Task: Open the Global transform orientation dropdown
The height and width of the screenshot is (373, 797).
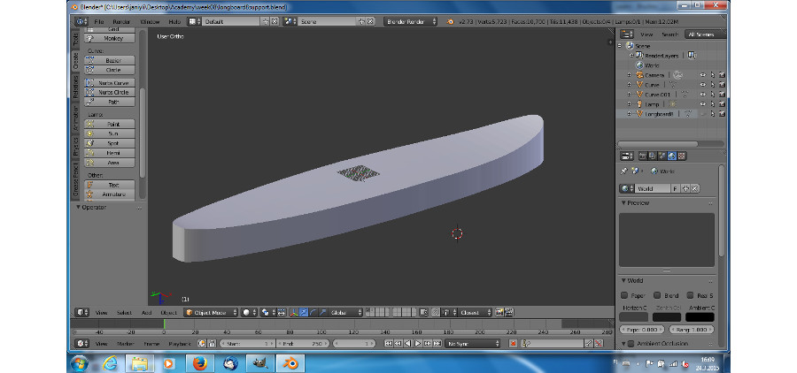Action: [x=345, y=313]
